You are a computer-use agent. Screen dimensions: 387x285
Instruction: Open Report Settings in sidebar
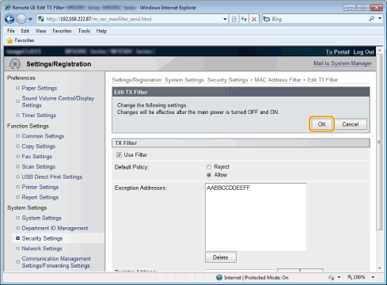coord(40,197)
